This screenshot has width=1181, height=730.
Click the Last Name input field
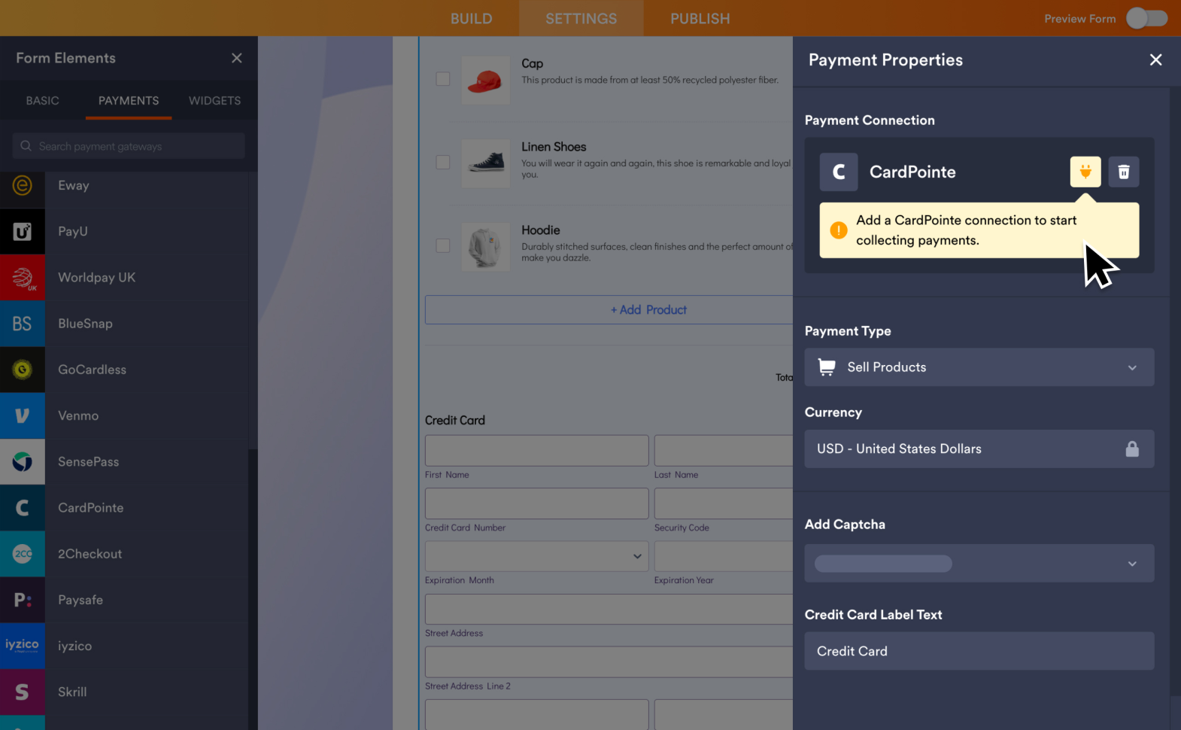tap(724, 450)
